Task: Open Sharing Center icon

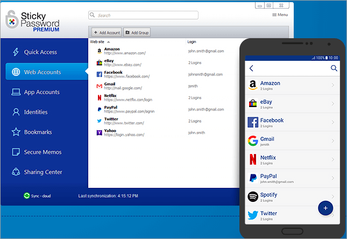Action: (16, 172)
